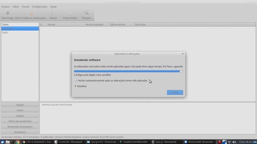Click the red recording tray icon

pos(220,142)
